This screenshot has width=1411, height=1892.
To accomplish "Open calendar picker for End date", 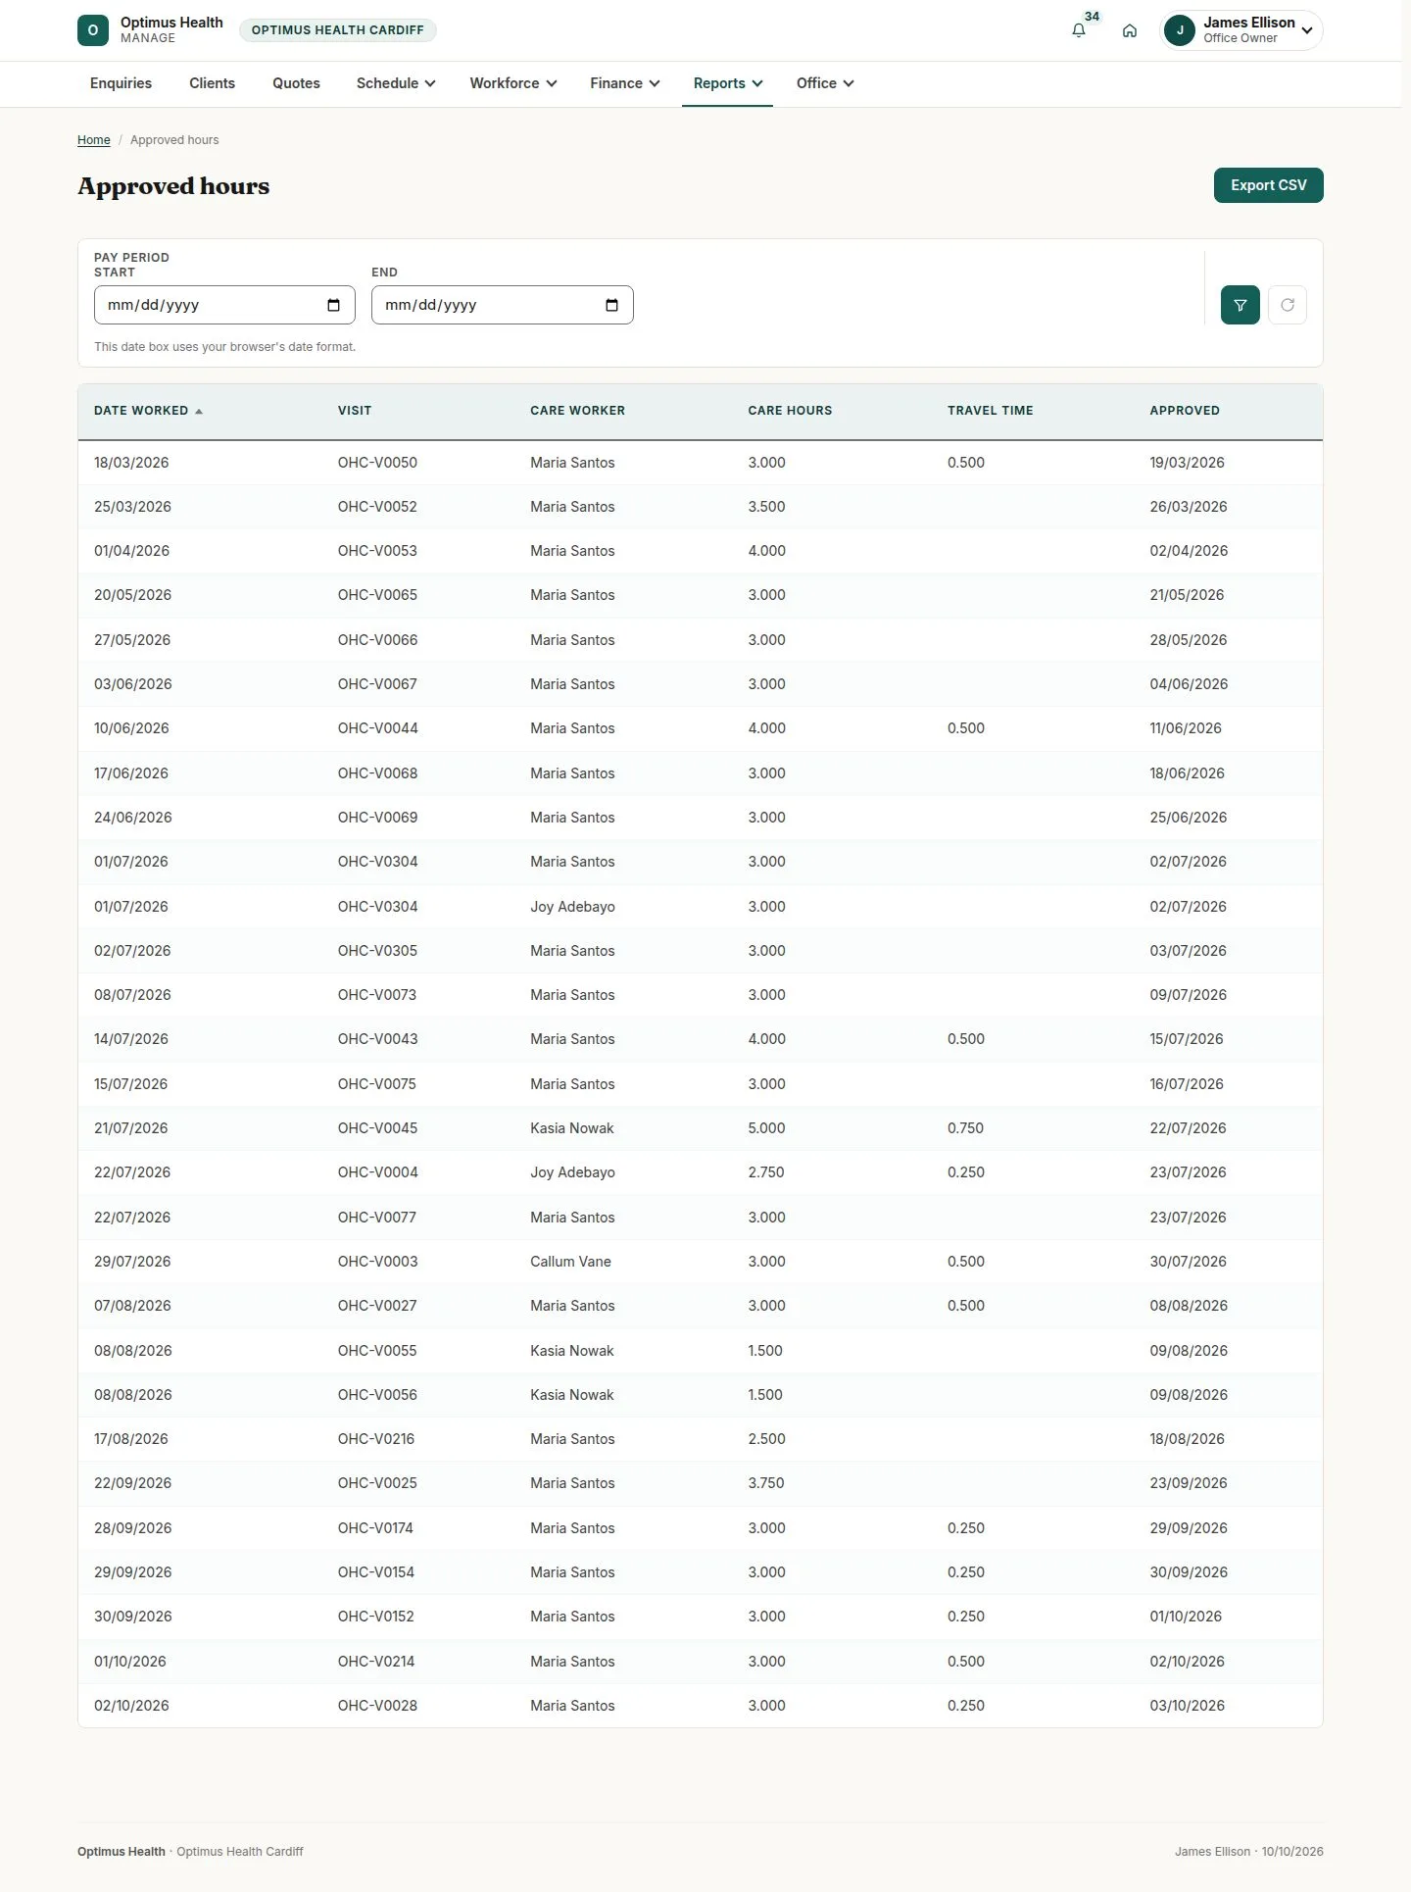I will (611, 305).
